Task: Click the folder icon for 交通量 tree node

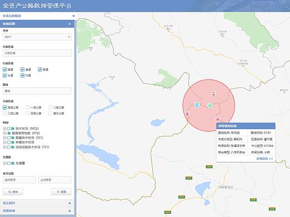Action: pyautogui.click(x=13, y=163)
